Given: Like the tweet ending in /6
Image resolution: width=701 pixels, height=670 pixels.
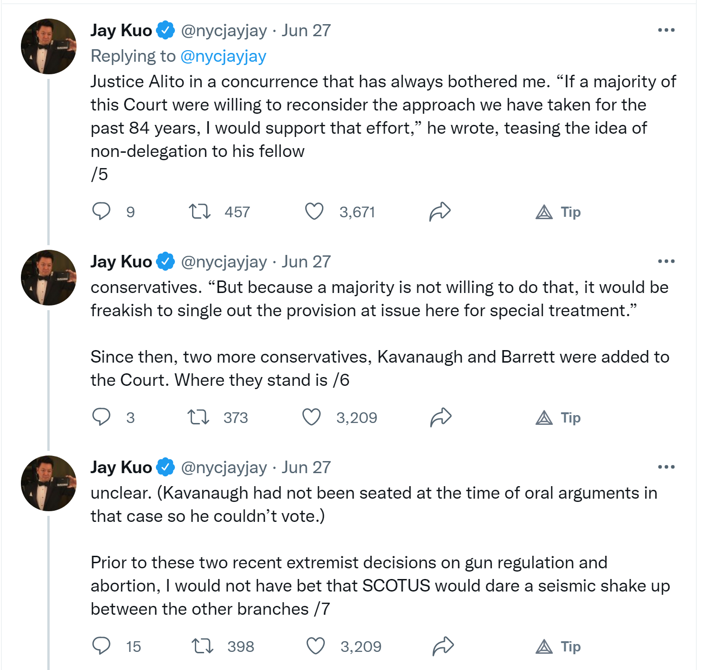Looking at the screenshot, I should point(311,417).
